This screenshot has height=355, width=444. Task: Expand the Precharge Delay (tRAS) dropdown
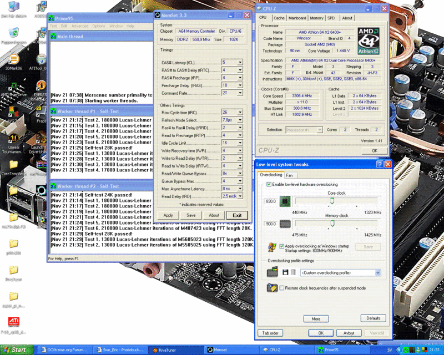[240, 85]
